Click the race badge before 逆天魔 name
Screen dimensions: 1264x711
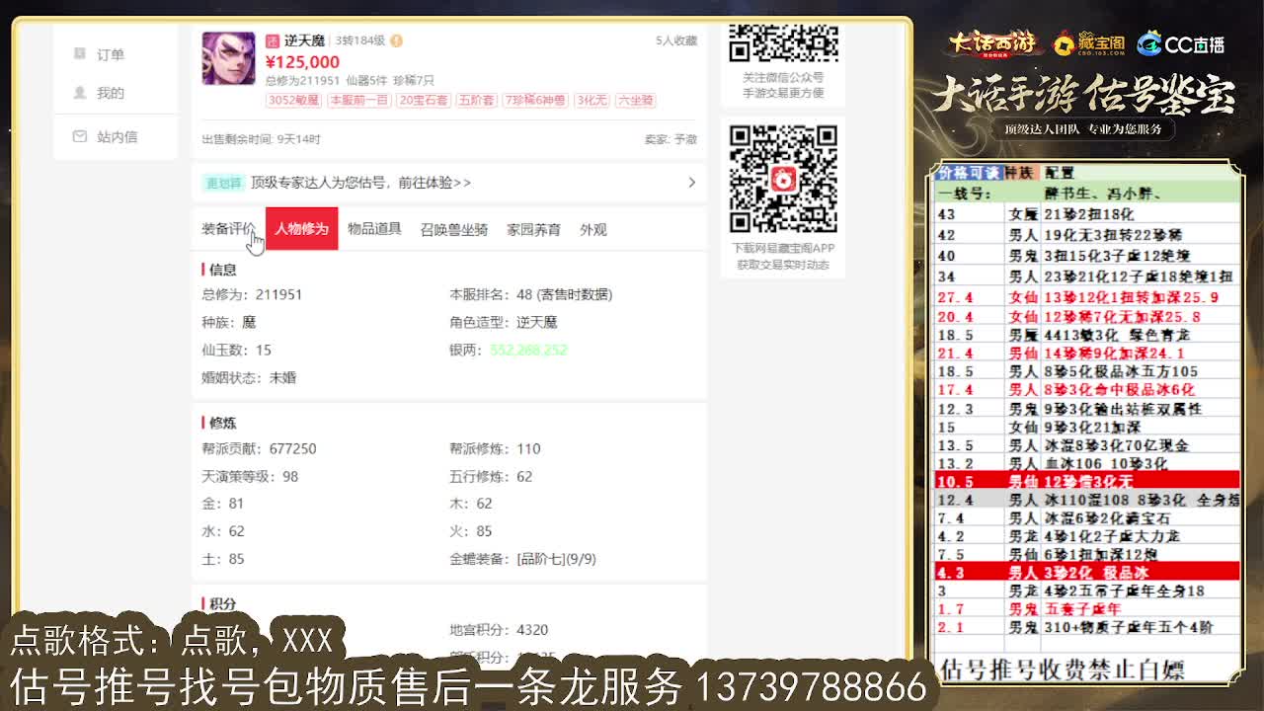(273, 40)
